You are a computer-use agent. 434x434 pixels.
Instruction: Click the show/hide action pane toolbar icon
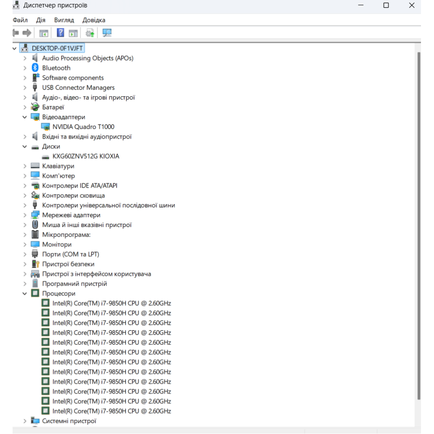(x=73, y=33)
